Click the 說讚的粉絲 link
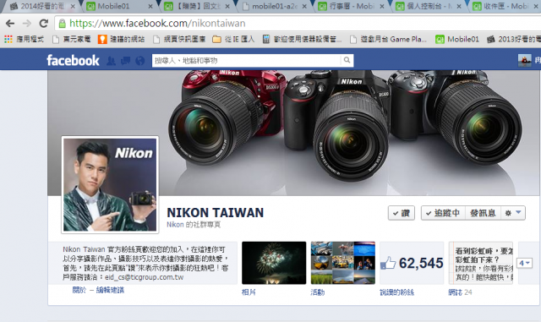Viewport: 541px width, 322px height. (x=396, y=292)
